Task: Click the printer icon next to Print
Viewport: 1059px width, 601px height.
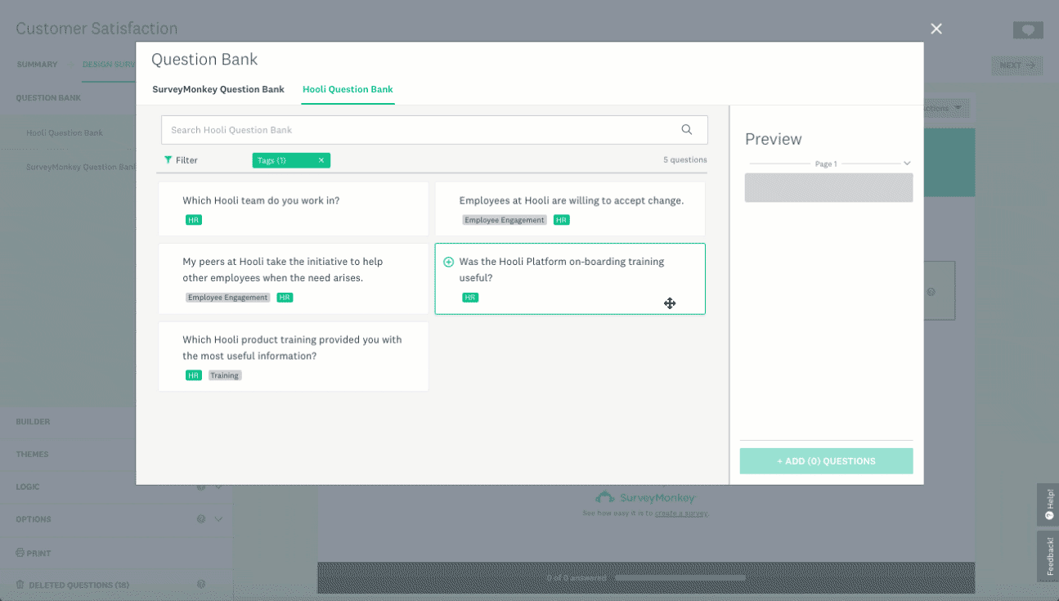Action: [18, 553]
